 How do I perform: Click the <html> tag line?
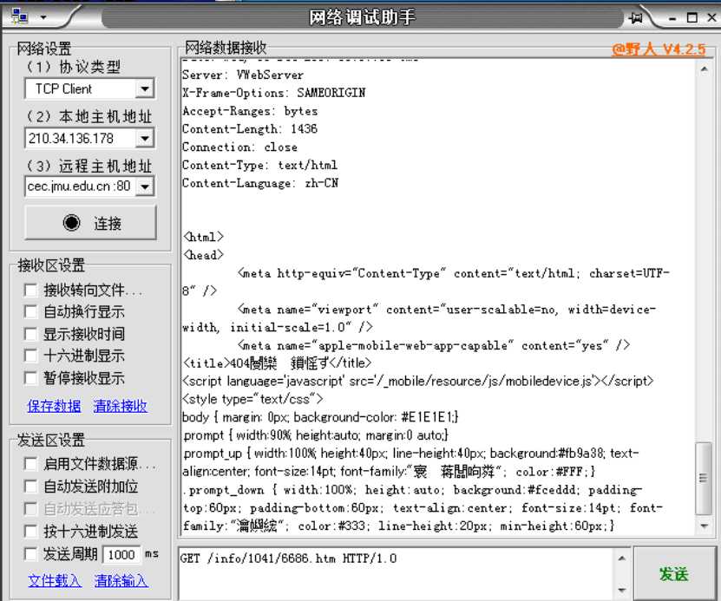tap(203, 237)
